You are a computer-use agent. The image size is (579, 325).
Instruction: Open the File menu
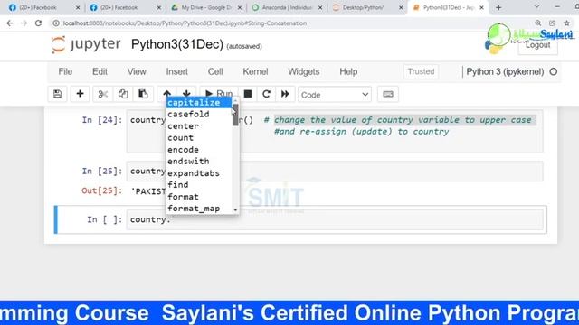tap(65, 71)
